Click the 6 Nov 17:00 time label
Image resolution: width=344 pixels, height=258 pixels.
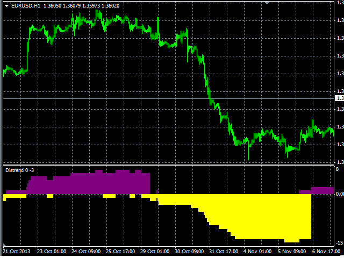[326, 252]
